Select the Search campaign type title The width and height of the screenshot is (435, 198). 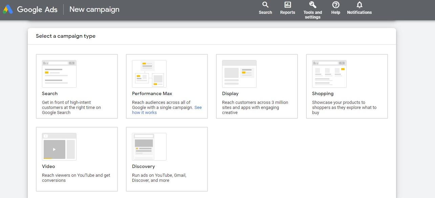[50, 93]
